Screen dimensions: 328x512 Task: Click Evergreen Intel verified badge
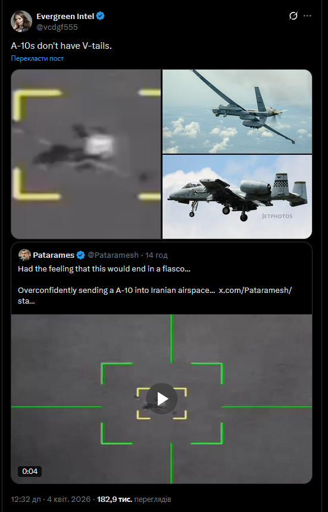click(x=100, y=16)
